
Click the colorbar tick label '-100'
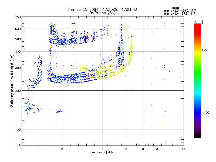(x=205, y=113)
